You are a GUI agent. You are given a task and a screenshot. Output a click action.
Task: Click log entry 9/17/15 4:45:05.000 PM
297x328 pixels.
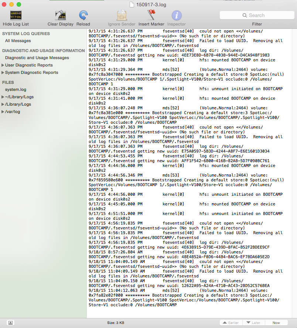pyautogui.click(x=182, y=206)
